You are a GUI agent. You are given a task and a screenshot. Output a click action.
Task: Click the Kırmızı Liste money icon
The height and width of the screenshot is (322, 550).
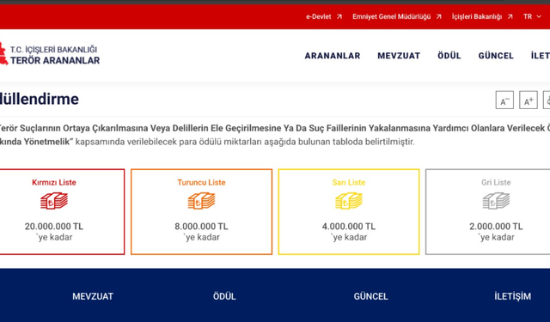54,201
